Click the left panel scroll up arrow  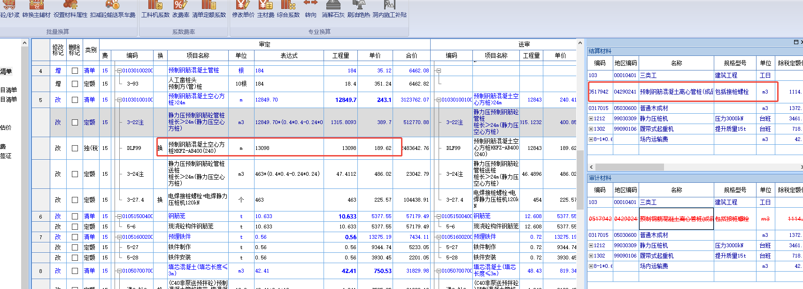[x=24, y=43]
